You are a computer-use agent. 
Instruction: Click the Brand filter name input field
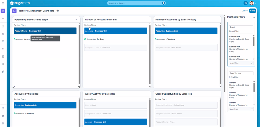(x=241, y=27)
